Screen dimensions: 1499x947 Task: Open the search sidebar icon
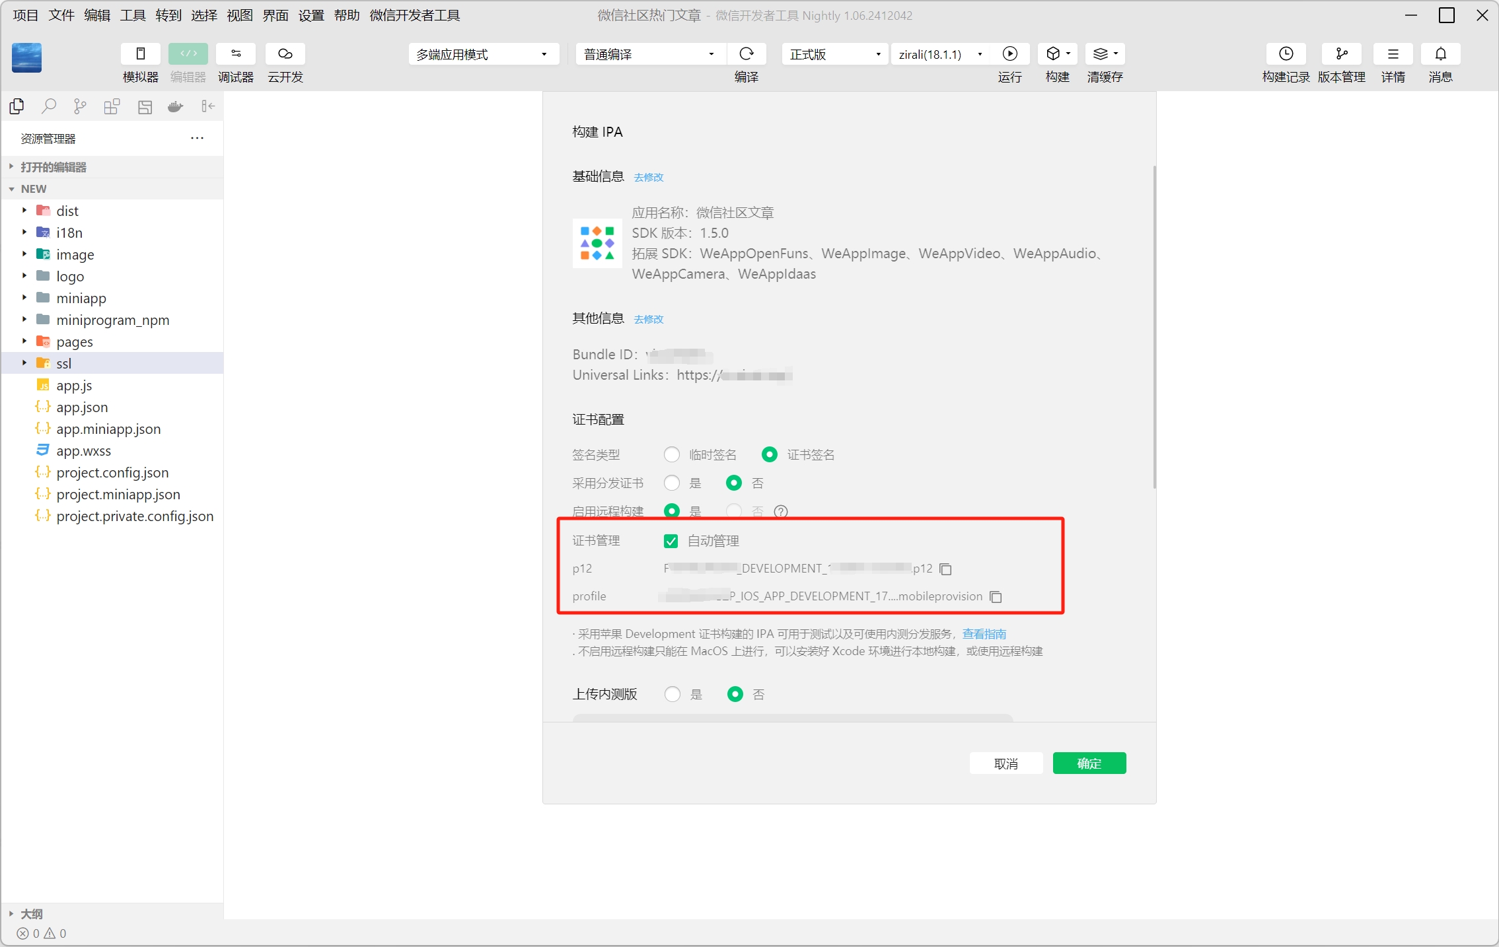coord(49,106)
